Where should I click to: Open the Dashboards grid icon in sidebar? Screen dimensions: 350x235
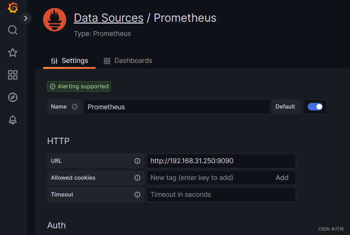[13, 75]
